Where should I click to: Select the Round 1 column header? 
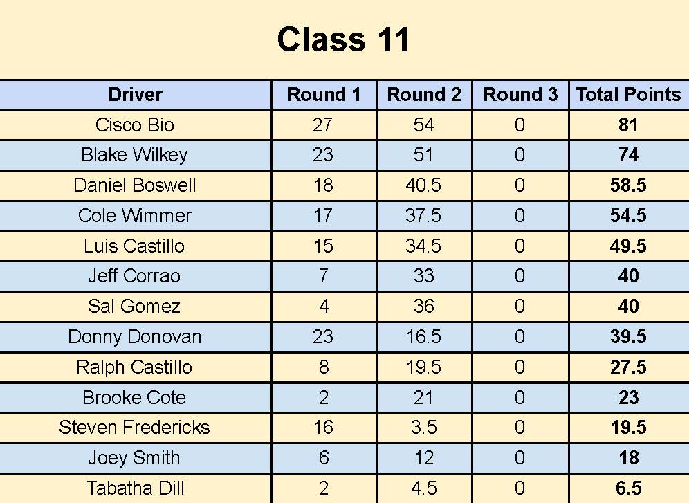coord(324,95)
